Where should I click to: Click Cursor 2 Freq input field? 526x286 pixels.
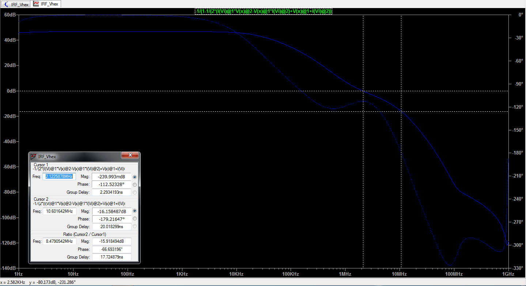click(x=60, y=211)
